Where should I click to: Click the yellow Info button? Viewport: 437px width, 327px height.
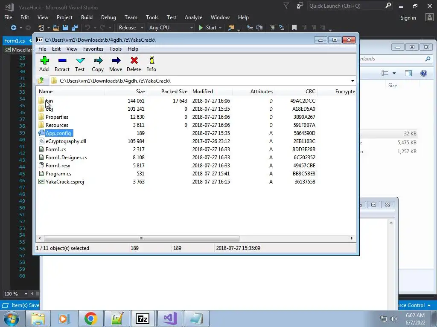(x=151, y=64)
